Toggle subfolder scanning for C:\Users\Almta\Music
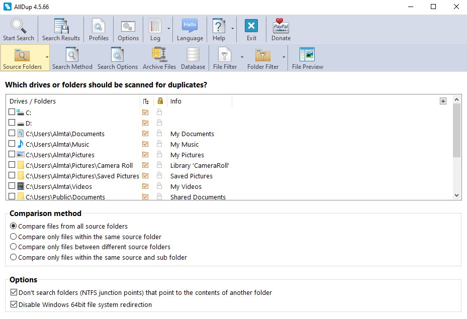The height and width of the screenshot is (319, 467). (x=145, y=145)
